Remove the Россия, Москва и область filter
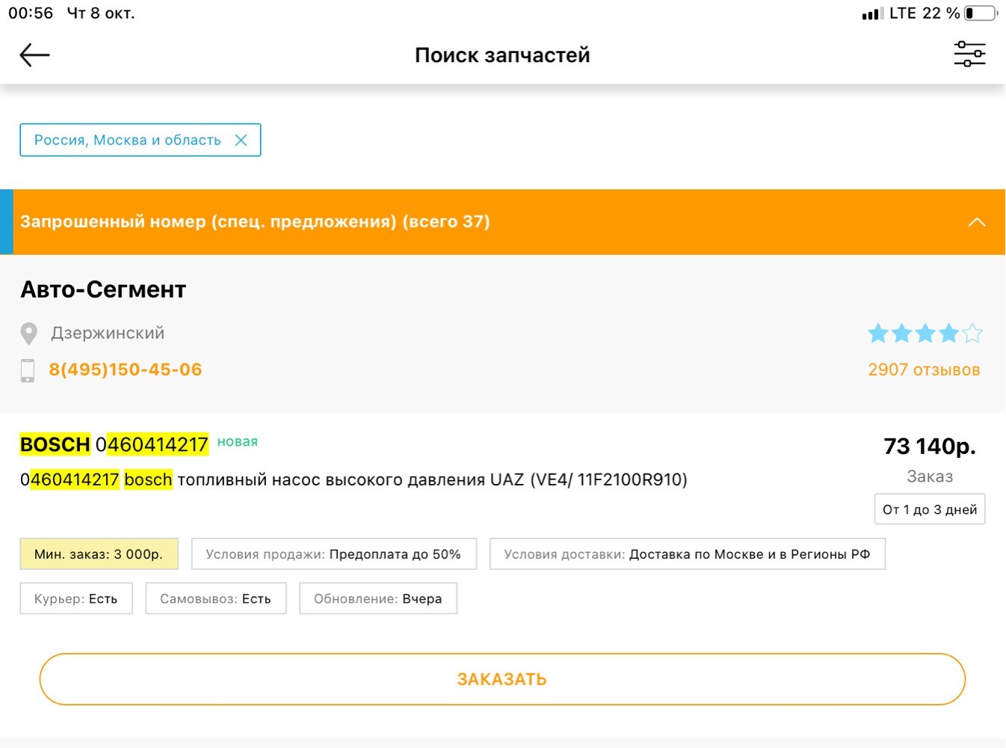The height and width of the screenshot is (748, 1006). pyautogui.click(x=241, y=140)
